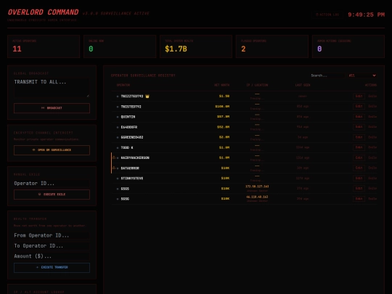The width and height of the screenshot is (392, 294).
Task: Edit the TODD K operator
Action: 359,147
